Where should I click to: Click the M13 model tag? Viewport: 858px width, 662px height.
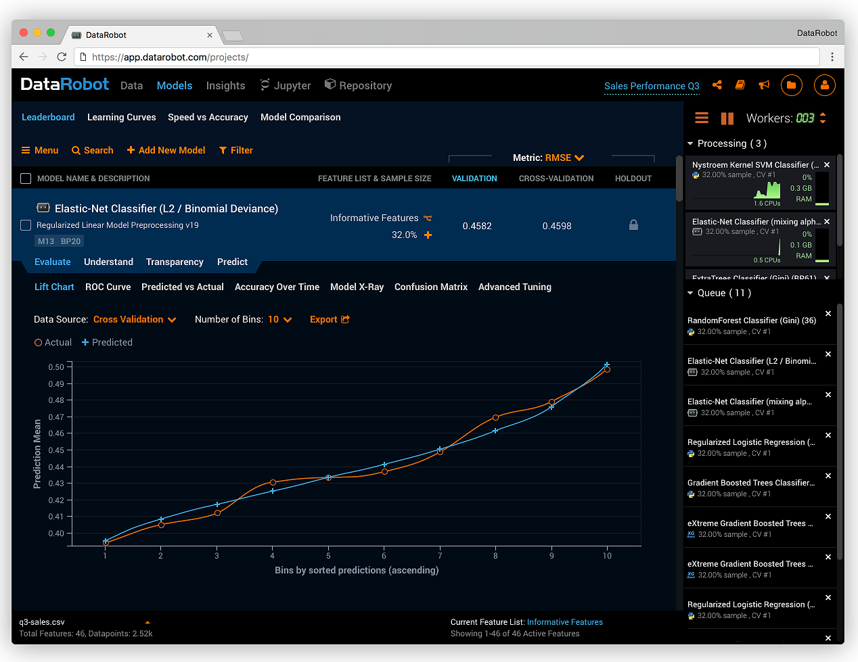point(46,241)
